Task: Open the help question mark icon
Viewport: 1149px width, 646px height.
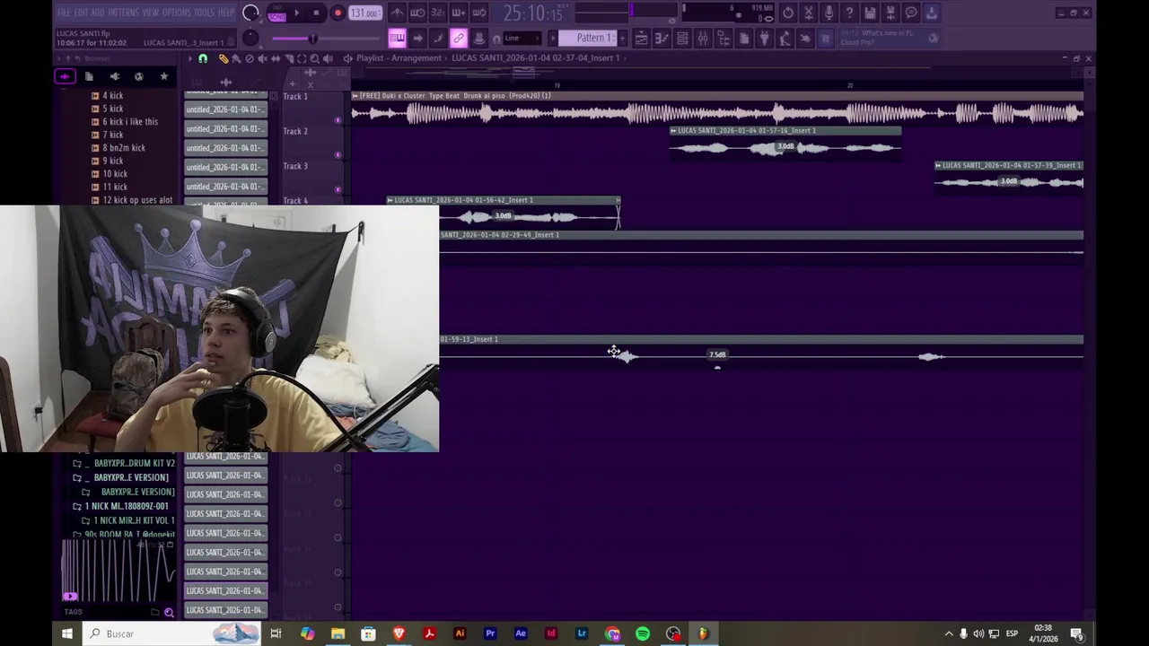Action: coord(849,13)
